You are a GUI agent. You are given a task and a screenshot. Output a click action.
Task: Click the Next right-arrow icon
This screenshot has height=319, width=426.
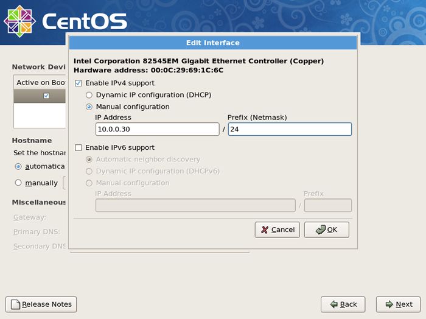[x=389, y=304]
